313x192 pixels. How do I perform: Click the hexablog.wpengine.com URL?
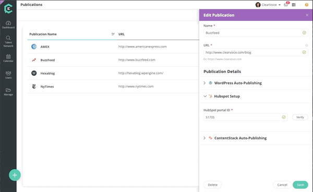coord(141,73)
